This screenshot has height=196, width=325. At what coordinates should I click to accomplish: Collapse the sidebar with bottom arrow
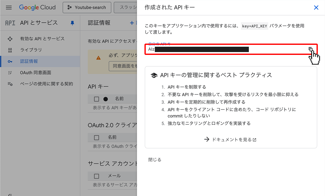click(x=10, y=195)
